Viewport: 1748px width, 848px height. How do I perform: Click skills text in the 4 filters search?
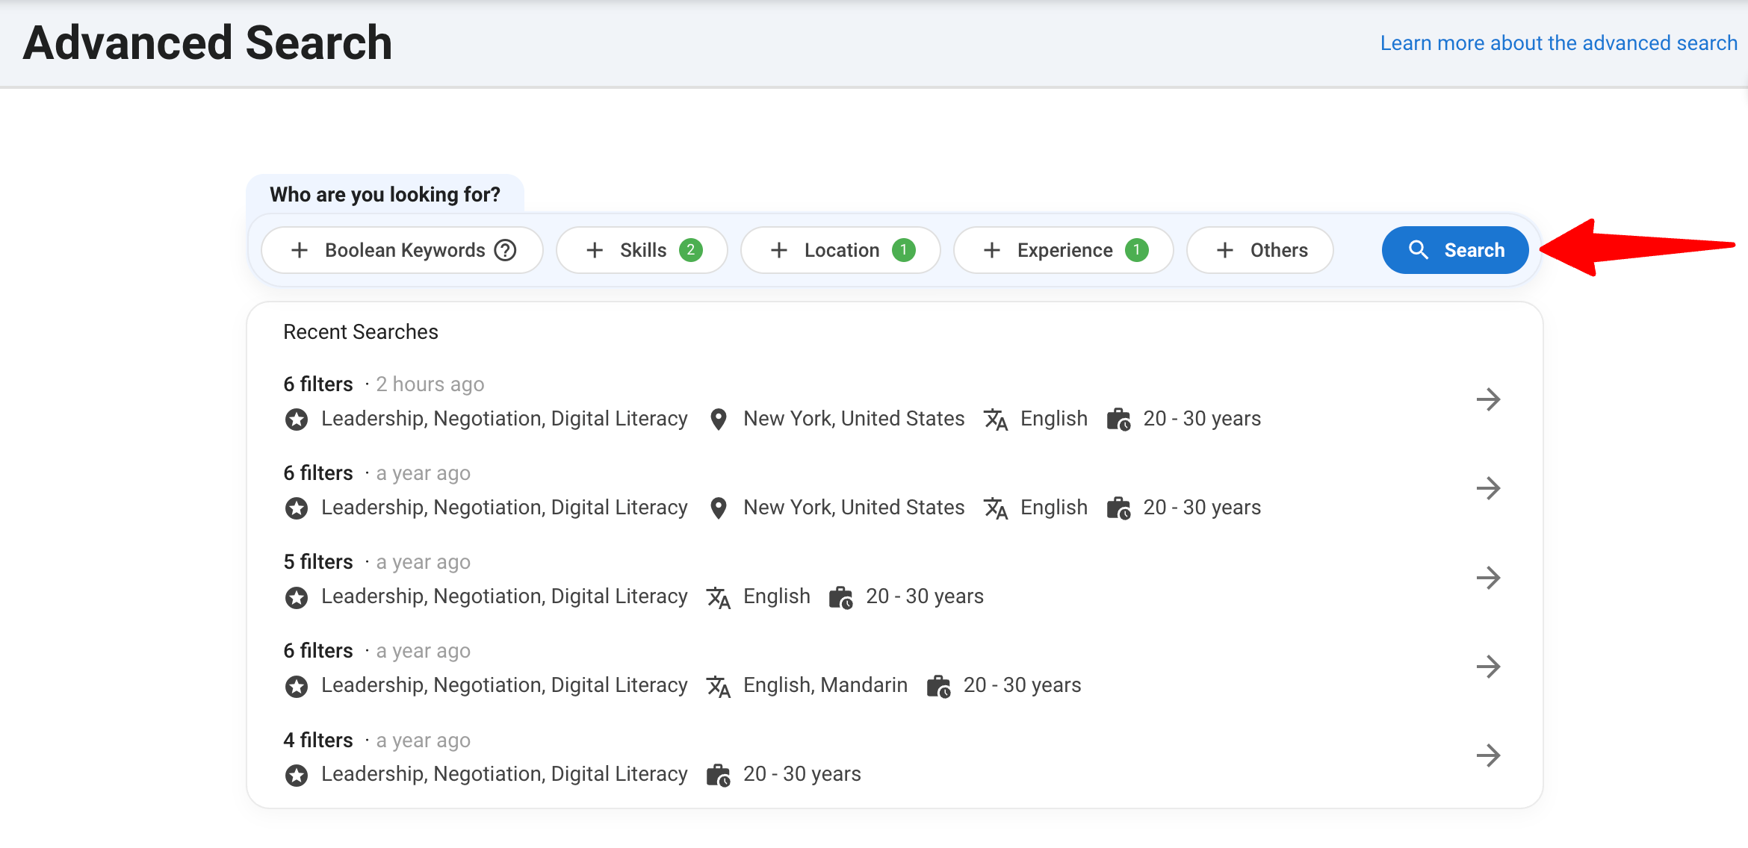[x=504, y=774]
